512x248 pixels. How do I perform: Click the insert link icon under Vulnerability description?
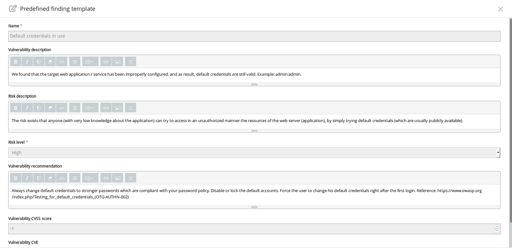tap(106, 61)
